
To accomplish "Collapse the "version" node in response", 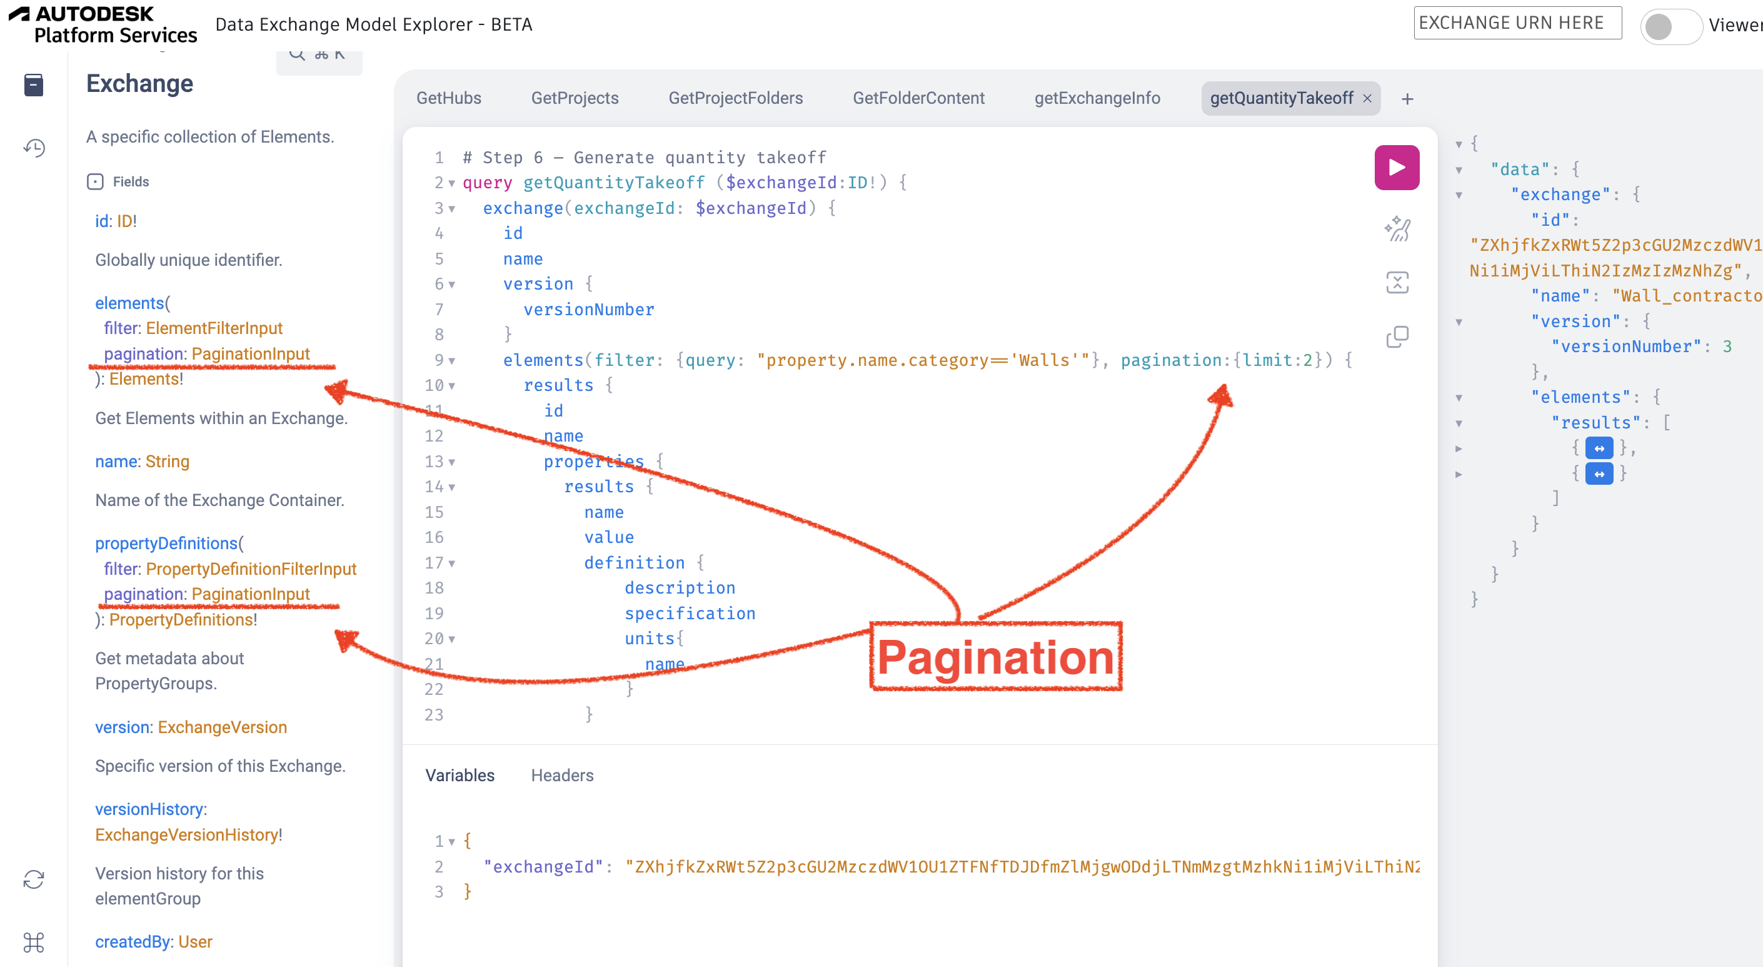I will point(1459,322).
